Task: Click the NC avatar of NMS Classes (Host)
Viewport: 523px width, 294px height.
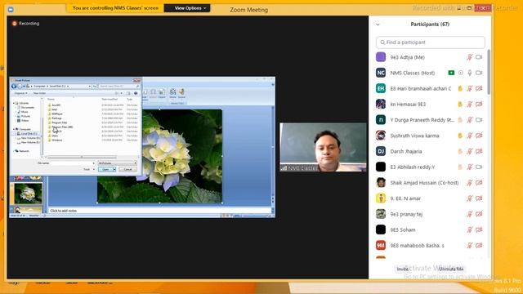Action: (x=381, y=73)
